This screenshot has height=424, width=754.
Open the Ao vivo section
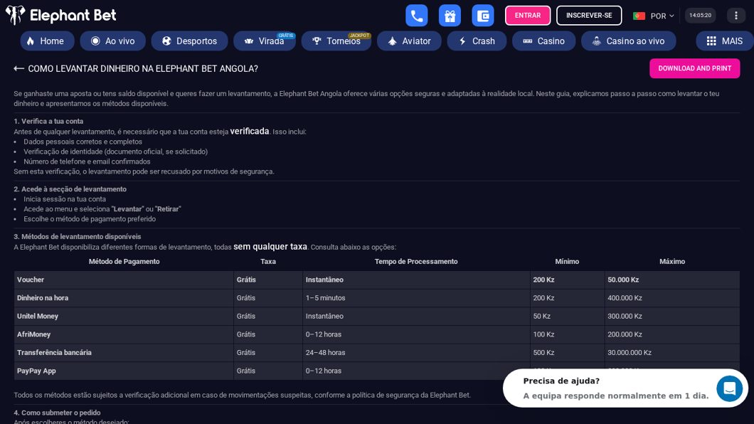coord(113,41)
